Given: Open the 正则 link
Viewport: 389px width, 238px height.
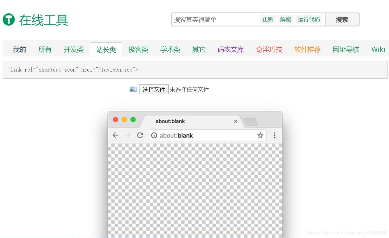Looking at the screenshot, I should click(267, 19).
